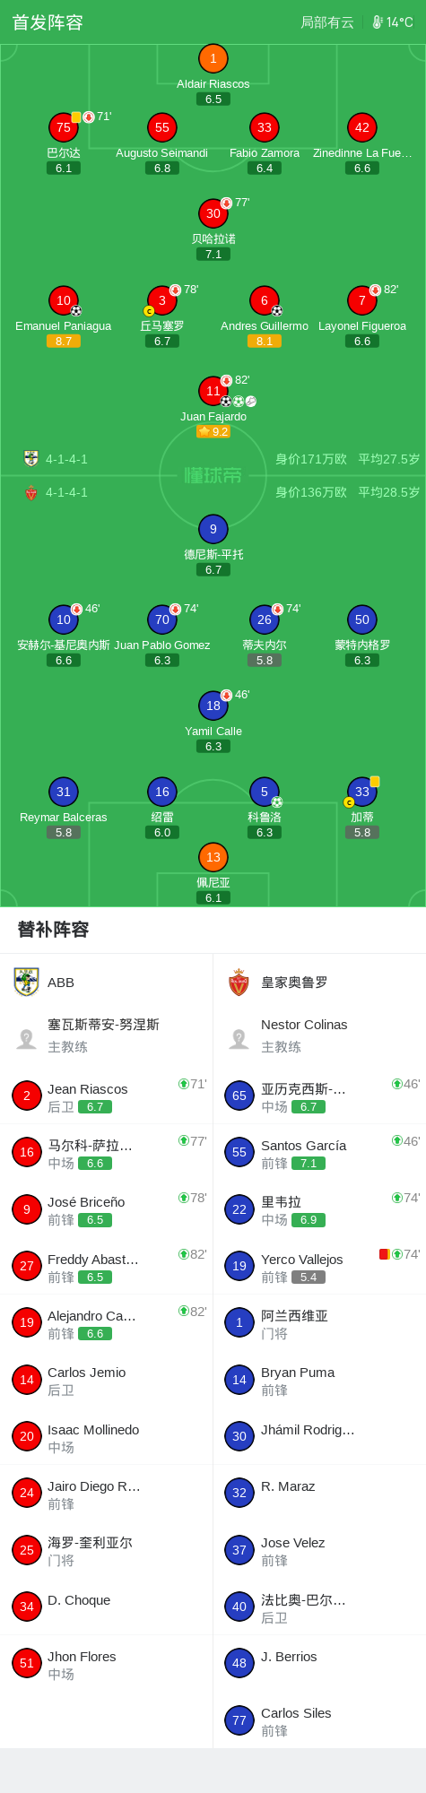The image size is (426, 1793).
Task: Select the orange number 13 goalkeeper icon
Action: [x=213, y=857]
